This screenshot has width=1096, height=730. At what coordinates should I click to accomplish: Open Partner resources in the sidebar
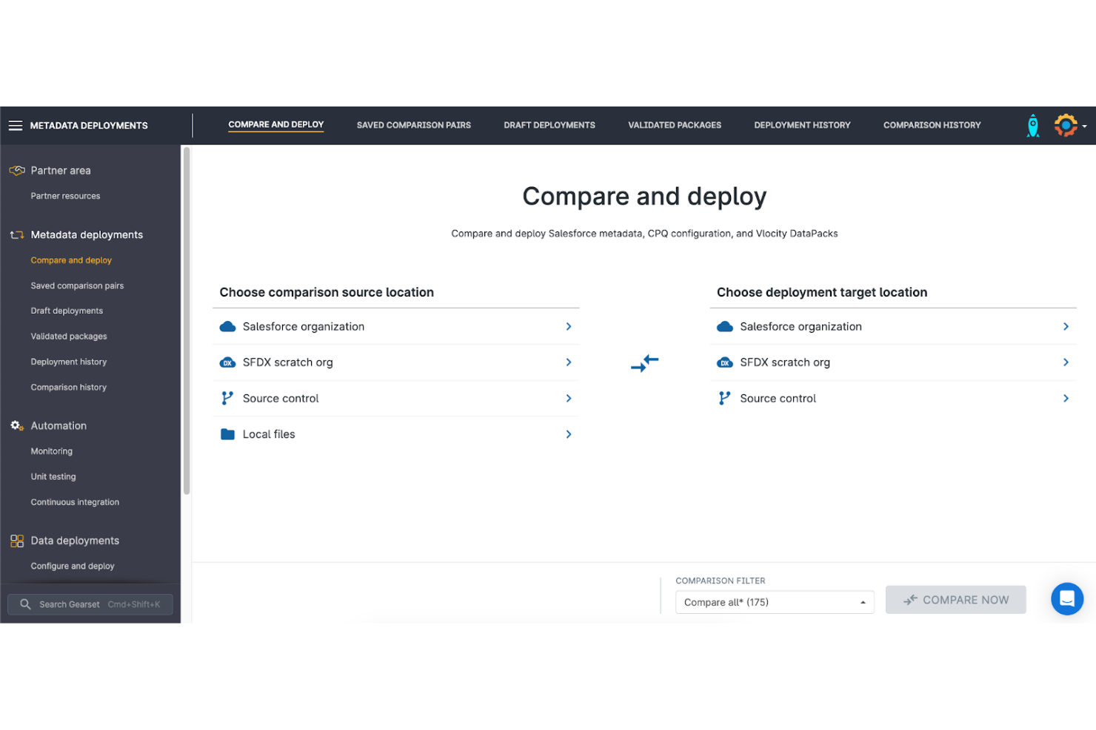click(x=65, y=195)
